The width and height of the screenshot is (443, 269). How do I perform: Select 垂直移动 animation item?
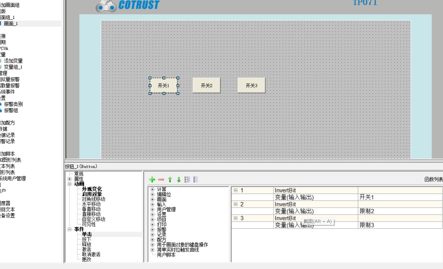click(91, 209)
